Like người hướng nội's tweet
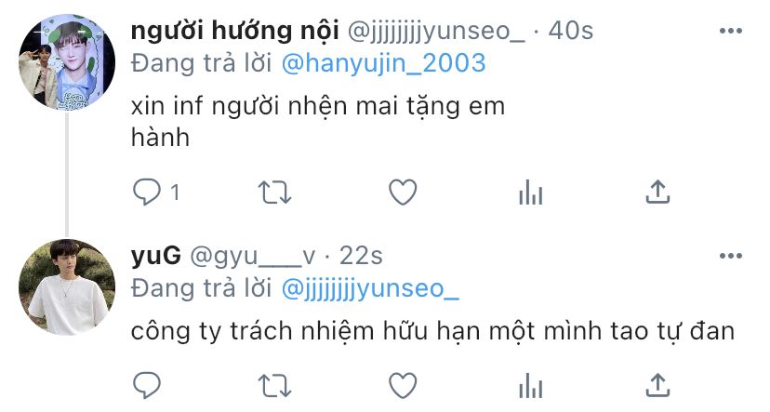770x412 pixels. click(x=403, y=192)
